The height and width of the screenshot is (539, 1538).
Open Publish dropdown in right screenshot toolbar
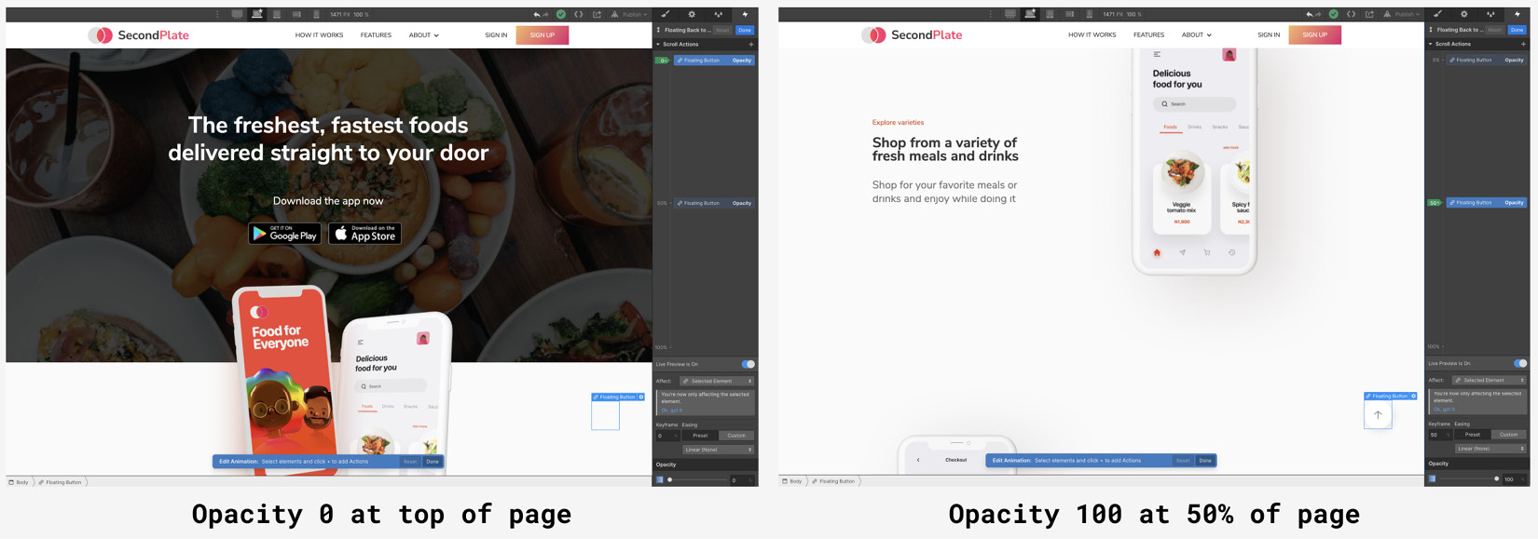[1402, 14]
